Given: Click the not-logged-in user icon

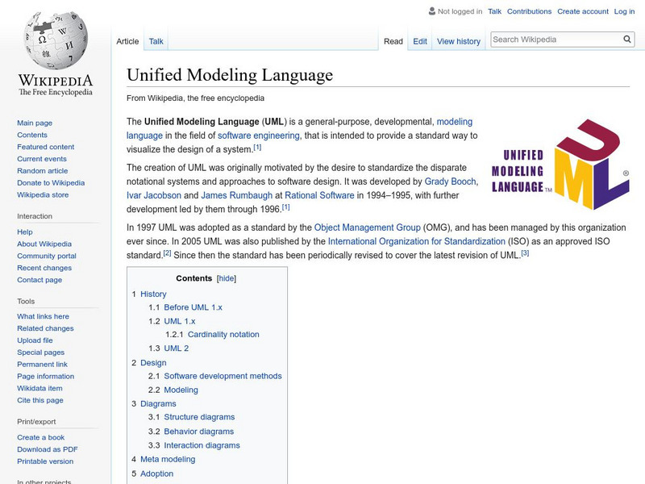Looking at the screenshot, I should pyautogui.click(x=431, y=11).
